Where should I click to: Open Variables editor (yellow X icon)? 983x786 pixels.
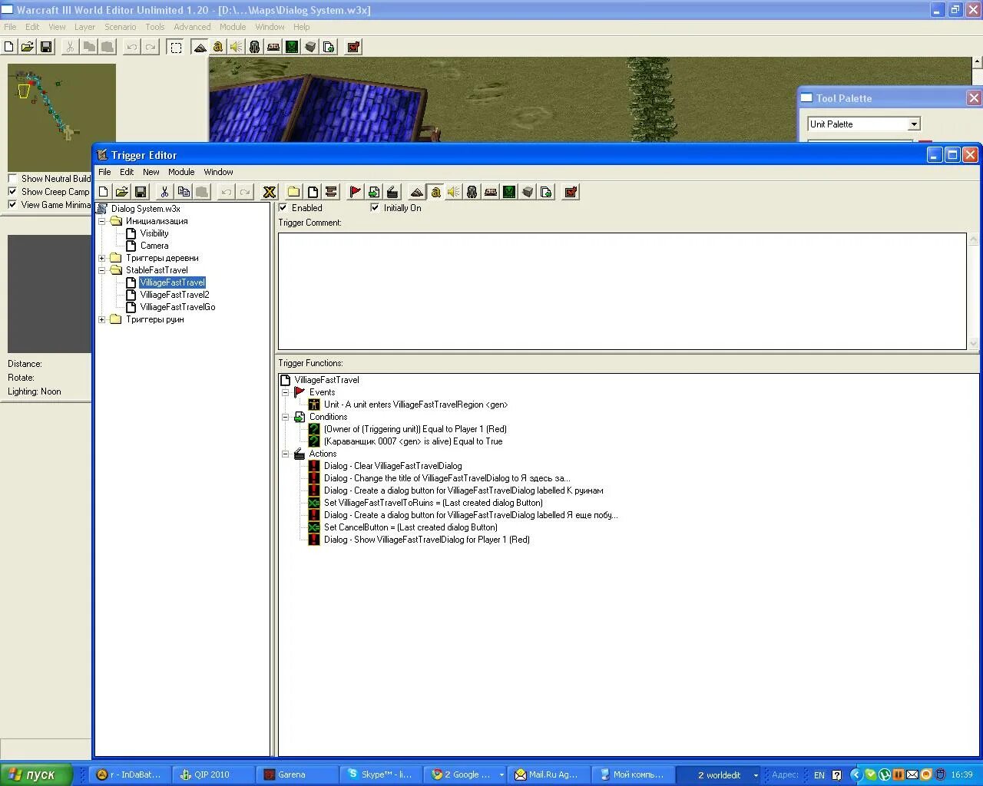pos(270,192)
